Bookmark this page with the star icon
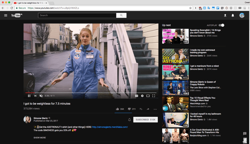Screen dimensions: 250x144 [190, 8]
